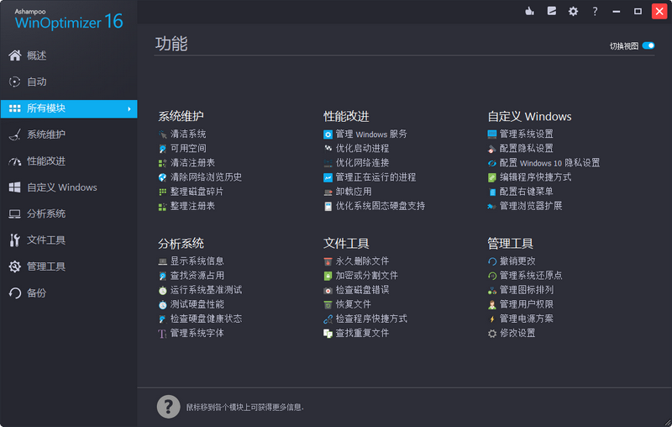Open the help question mark in title bar
Screen dimensions: 672x427
pyautogui.click(x=595, y=11)
